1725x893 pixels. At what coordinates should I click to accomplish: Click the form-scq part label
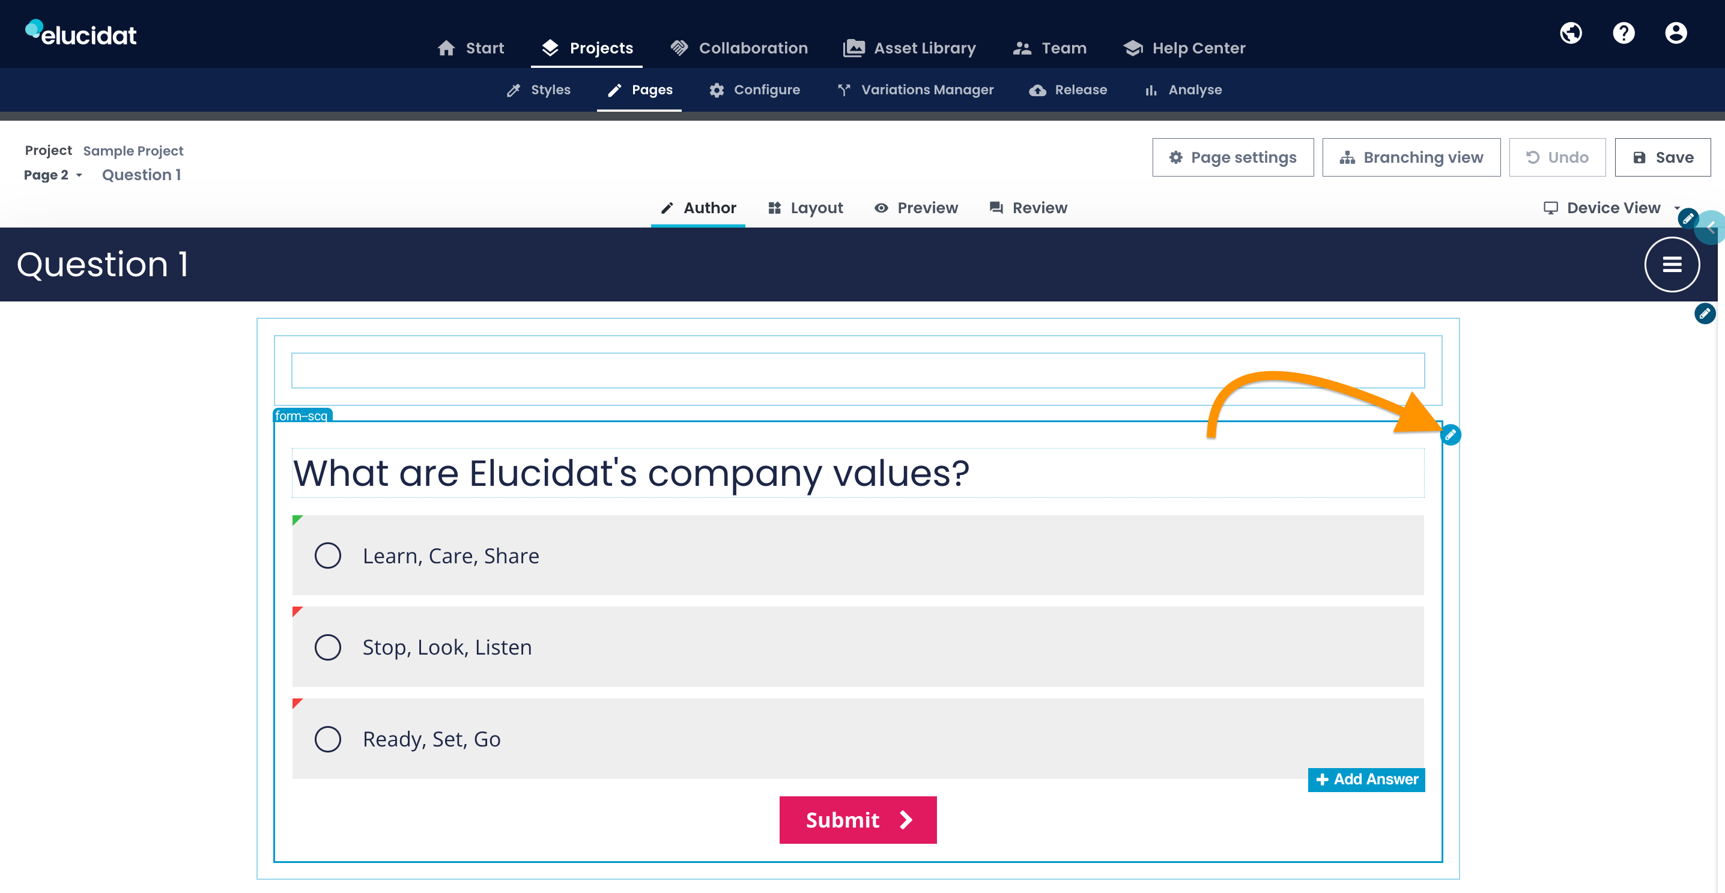pos(302,415)
